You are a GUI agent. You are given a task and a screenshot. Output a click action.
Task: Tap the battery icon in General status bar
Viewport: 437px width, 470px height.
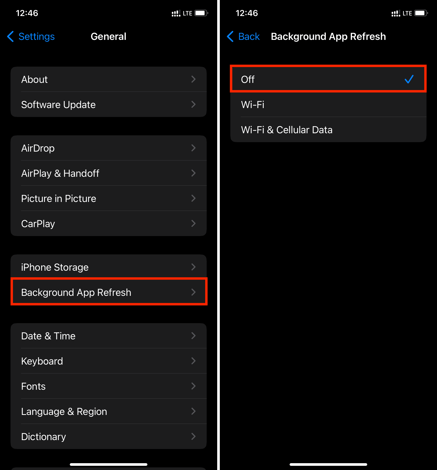coord(201,13)
